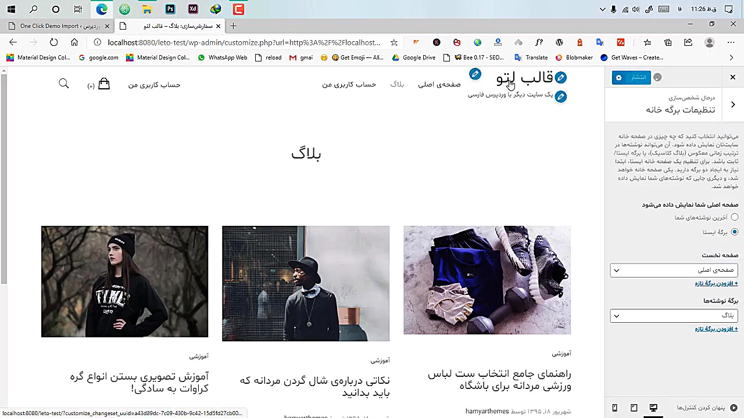Click the '+ افزودن برگه تازه' link
The height and width of the screenshot is (418, 744).
(716, 283)
